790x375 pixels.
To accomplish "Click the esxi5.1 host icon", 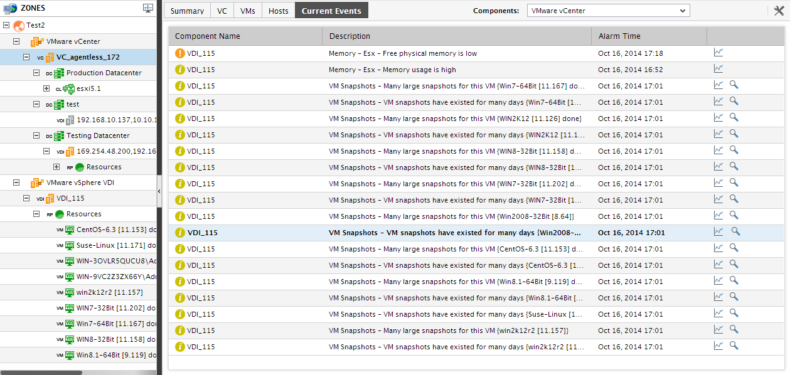I will click(x=70, y=88).
